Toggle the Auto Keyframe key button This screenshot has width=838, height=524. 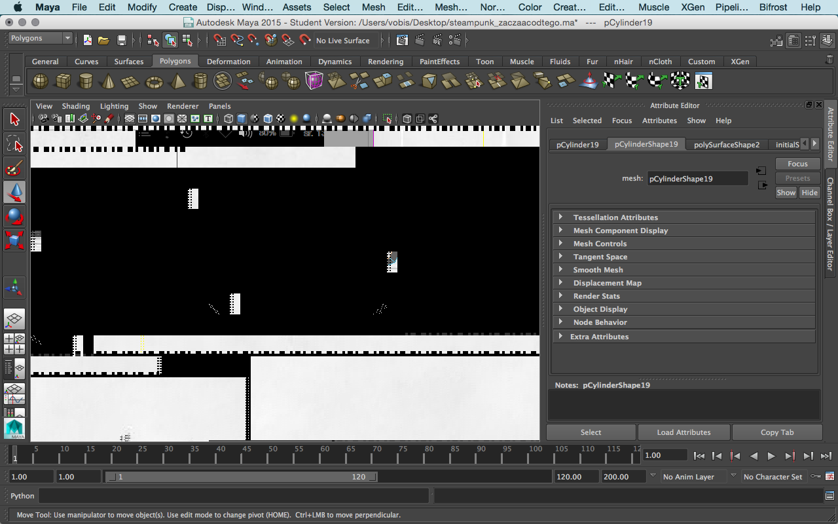pos(816,476)
